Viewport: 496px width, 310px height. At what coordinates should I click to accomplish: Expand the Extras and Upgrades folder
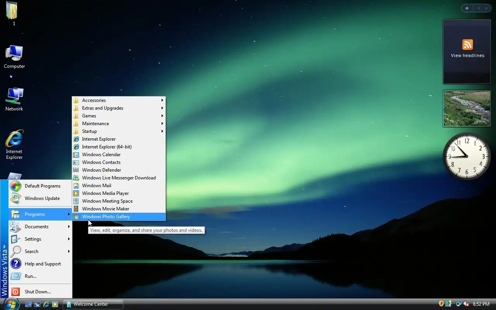119,108
